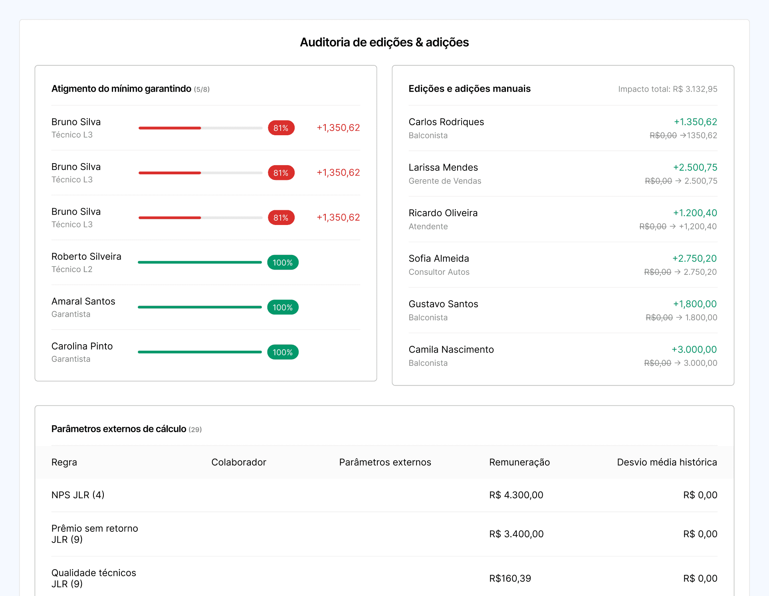This screenshot has height=596, width=769.
Task: Expand Prêmio sem retorno JLR row
Action: [95, 534]
